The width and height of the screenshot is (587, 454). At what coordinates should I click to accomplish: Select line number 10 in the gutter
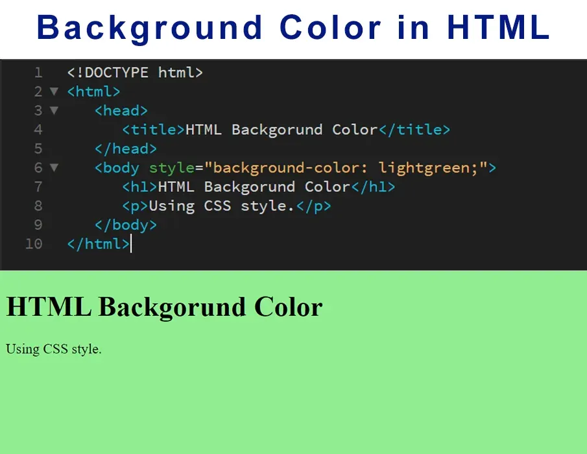point(34,244)
